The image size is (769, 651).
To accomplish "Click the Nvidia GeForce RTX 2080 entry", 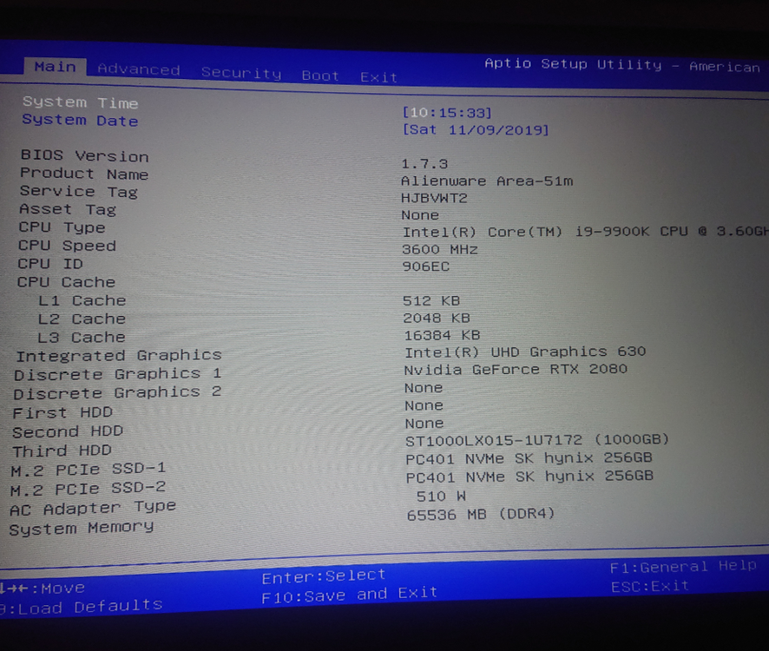I will tap(516, 369).
